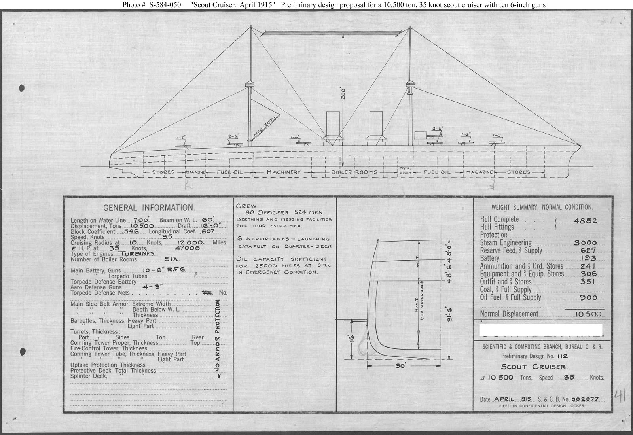Select the CREW heading in notes panel
The width and height of the screenshot is (633, 435).
point(246,206)
